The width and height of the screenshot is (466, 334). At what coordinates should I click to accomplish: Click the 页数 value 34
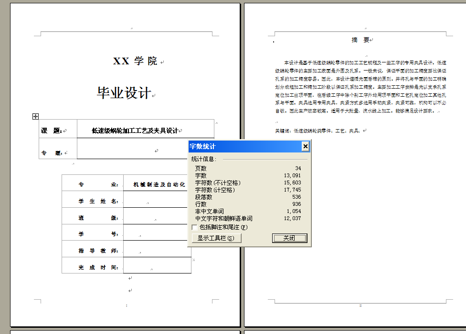(x=298, y=168)
